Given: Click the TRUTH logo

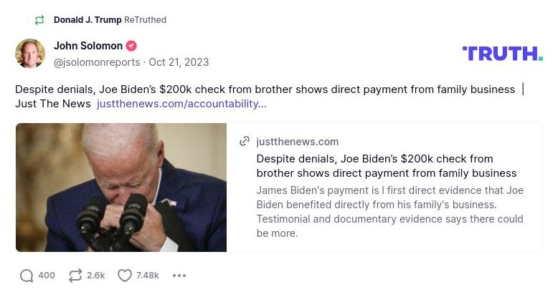Looking at the screenshot, I should pyautogui.click(x=502, y=54).
